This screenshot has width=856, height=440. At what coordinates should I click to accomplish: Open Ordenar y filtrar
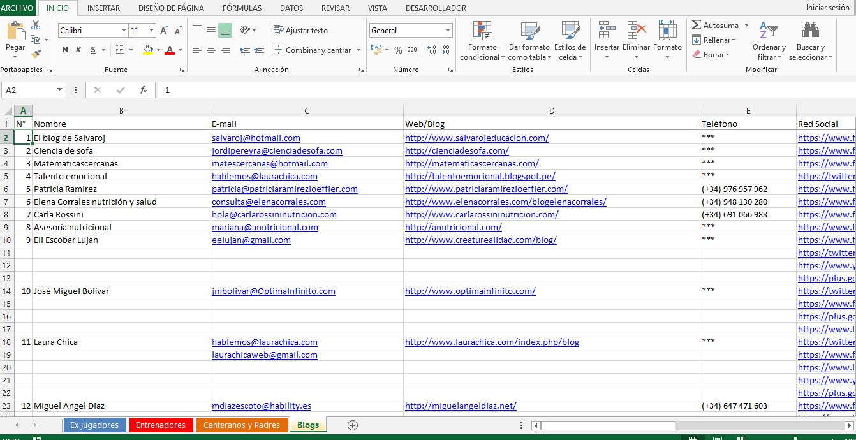[769, 41]
